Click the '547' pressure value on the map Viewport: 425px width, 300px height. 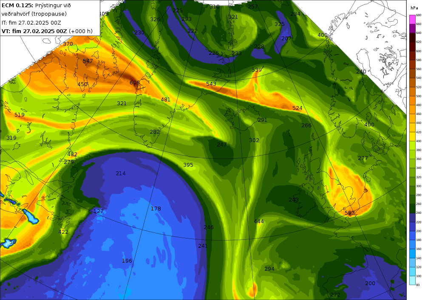pos(88,61)
